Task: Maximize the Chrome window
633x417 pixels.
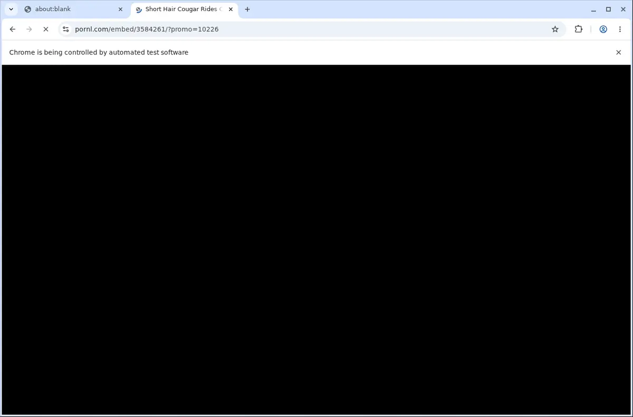Action: 608,9
